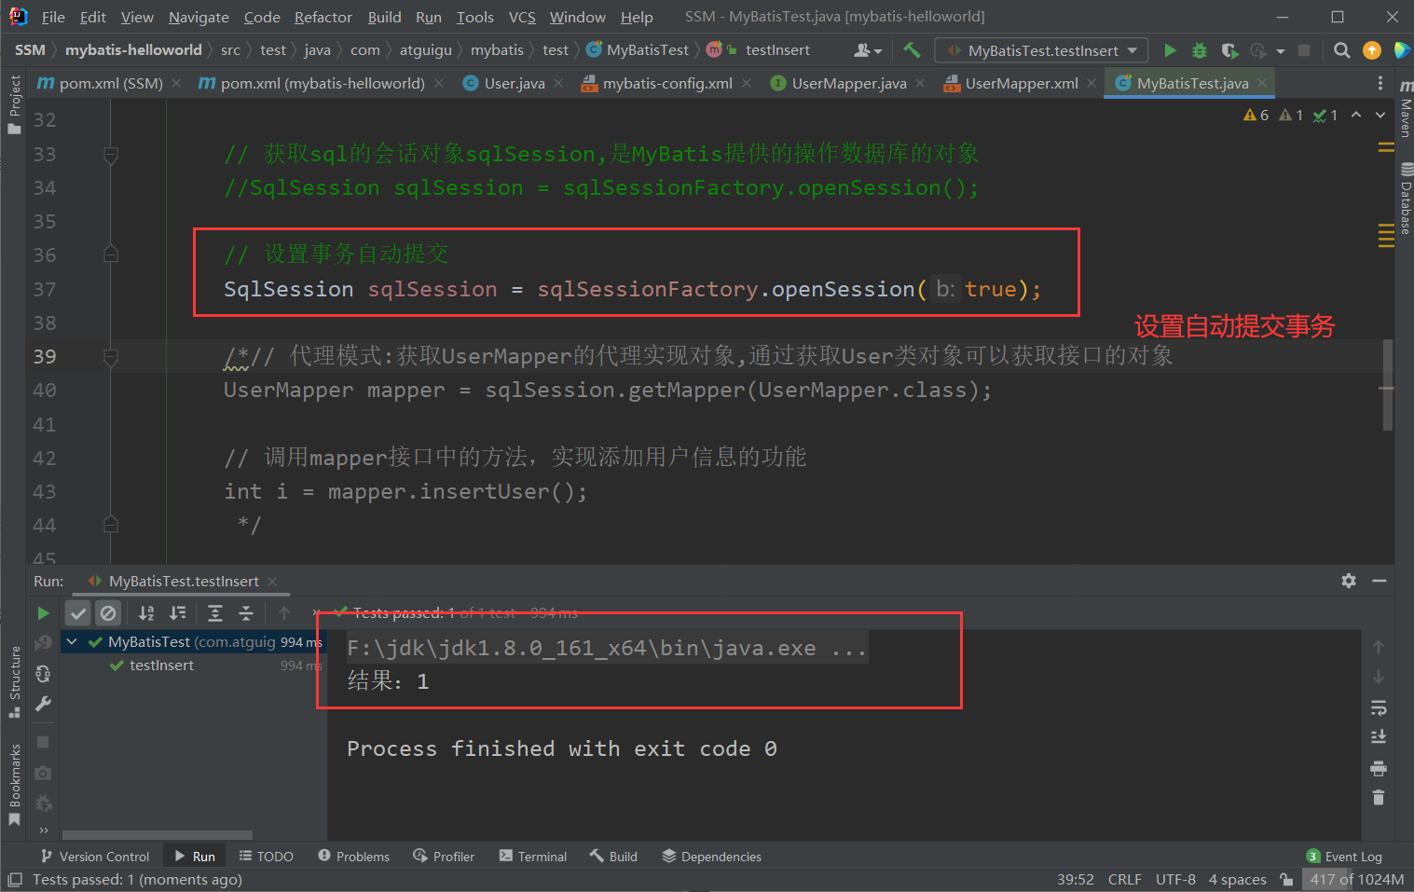1414x892 pixels.
Task: Go to next highlighted error down arrow
Action: 1380,115
